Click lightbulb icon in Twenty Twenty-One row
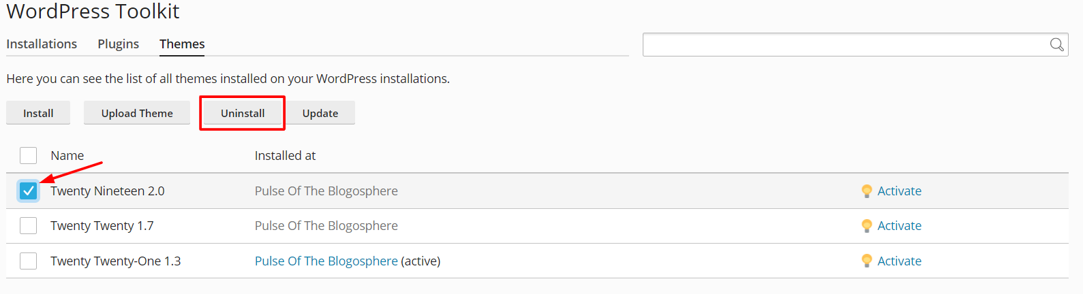 (866, 261)
